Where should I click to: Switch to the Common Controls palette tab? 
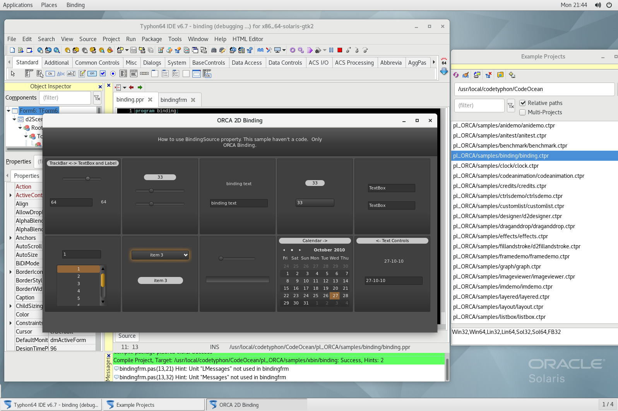(97, 63)
